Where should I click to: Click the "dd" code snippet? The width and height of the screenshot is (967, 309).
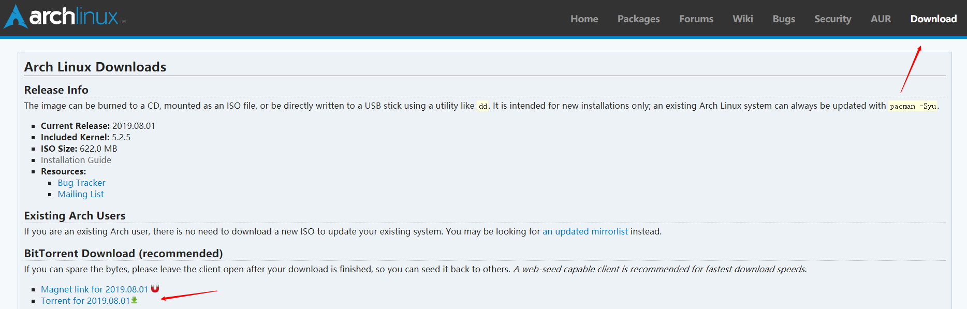[482, 106]
